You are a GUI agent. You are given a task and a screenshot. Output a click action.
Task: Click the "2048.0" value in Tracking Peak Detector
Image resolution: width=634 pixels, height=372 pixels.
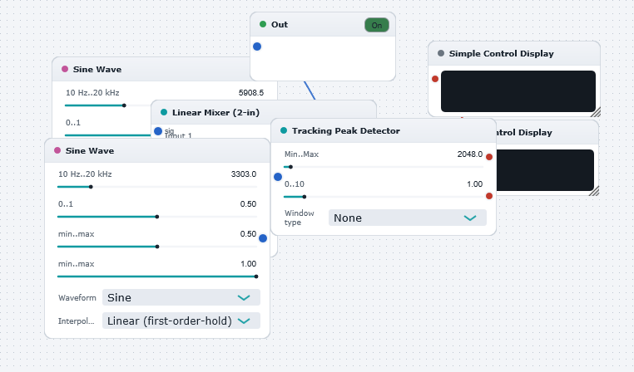[x=470, y=154]
